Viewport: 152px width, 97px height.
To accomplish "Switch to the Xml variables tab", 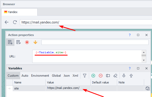I will (x=75, y=76).
